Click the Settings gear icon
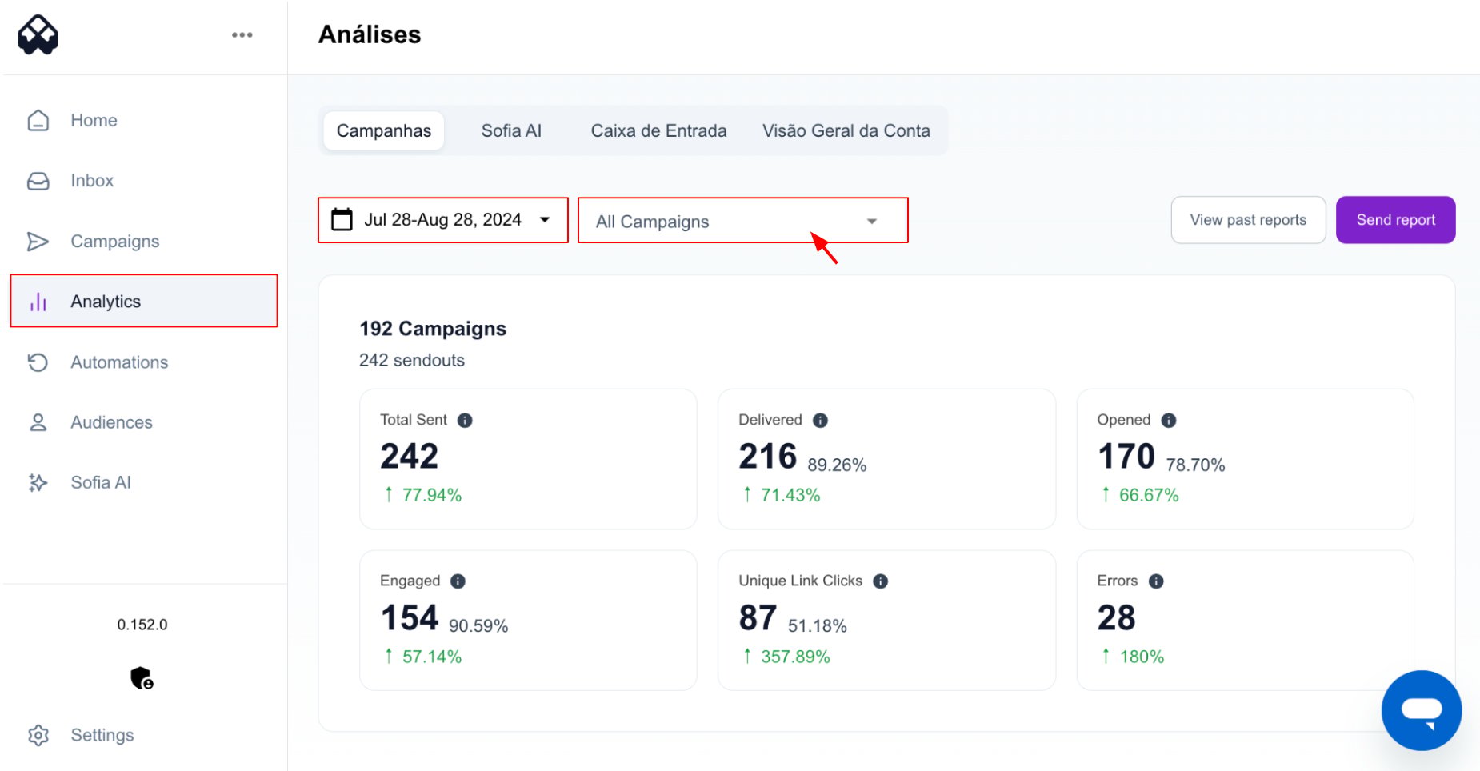This screenshot has width=1480, height=771. 38,735
